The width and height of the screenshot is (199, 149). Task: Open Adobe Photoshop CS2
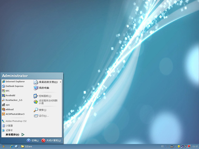coord(14,121)
